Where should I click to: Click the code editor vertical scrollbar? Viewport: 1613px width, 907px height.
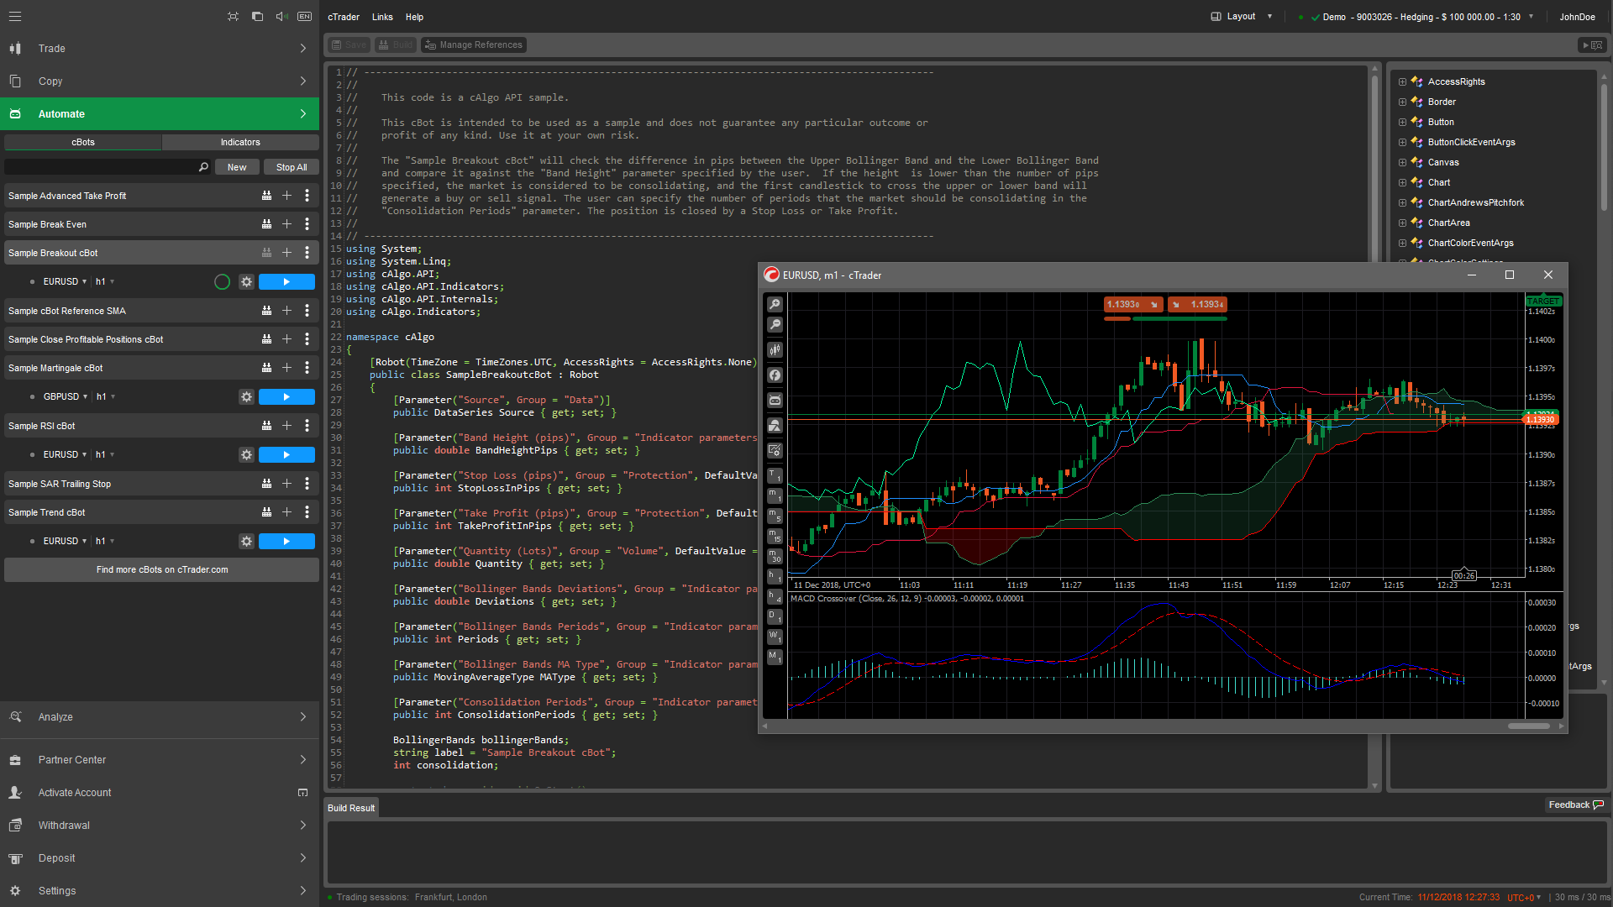point(1374,428)
